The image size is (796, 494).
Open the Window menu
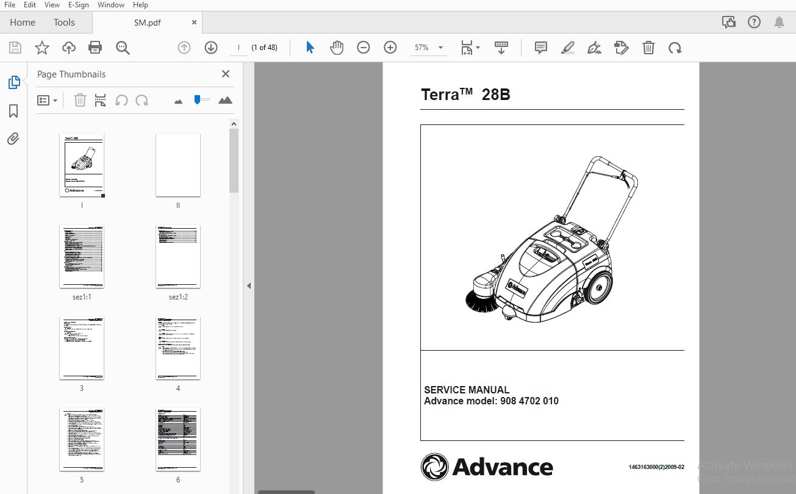(111, 5)
